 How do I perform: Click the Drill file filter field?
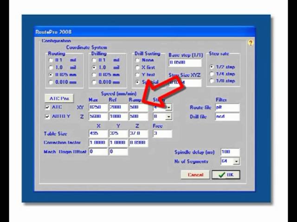coord(227,117)
